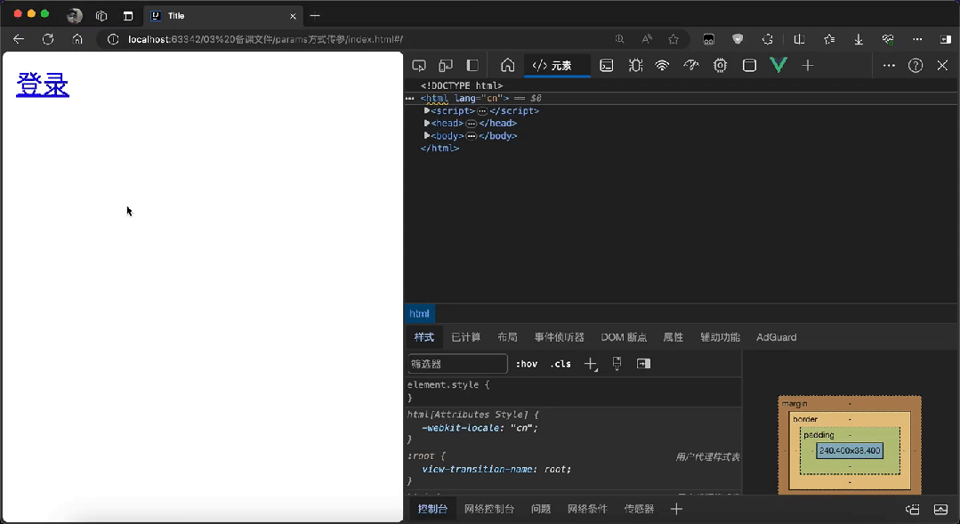Toggle device emulation mode
This screenshot has width=960, height=524.
(446, 66)
